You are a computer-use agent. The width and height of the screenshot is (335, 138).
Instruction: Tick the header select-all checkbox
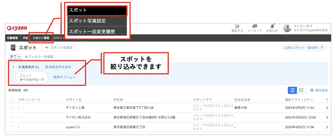[11, 100]
